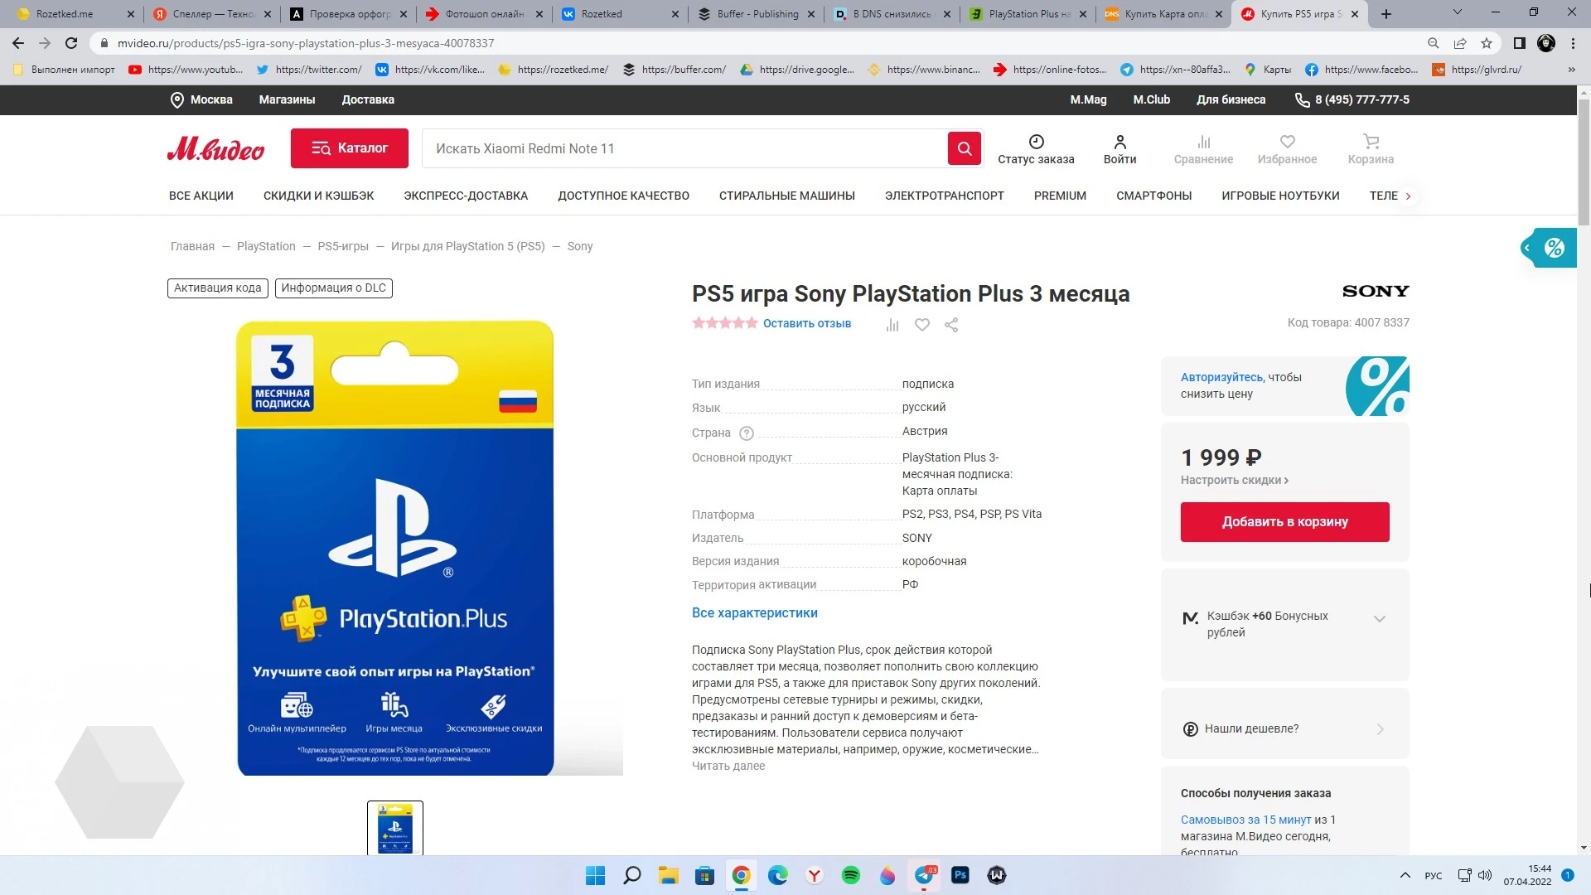Open the Все характеристики link
This screenshot has width=1591, height=895.
pyautogui.click(x=754, y=613)
